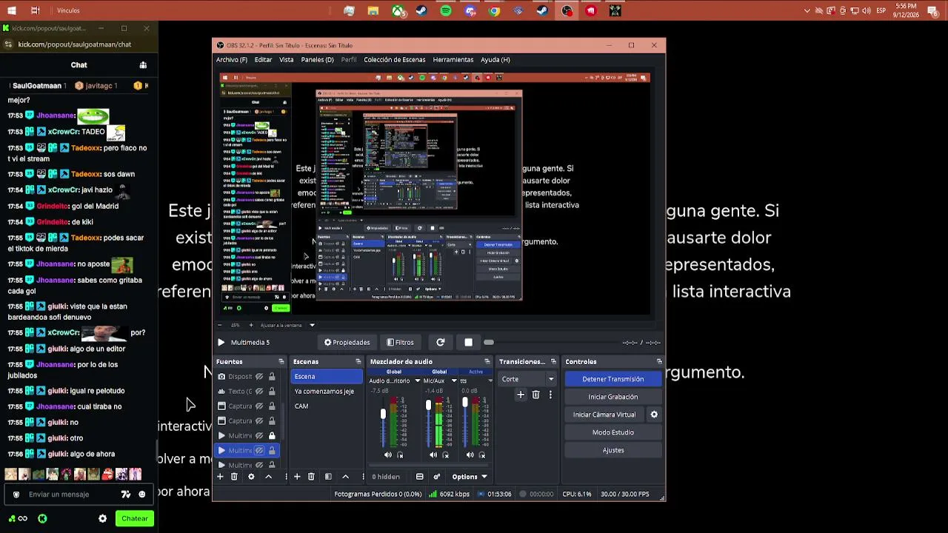
Task: Toggle lock on the Texto source
Action: point(272,392)
